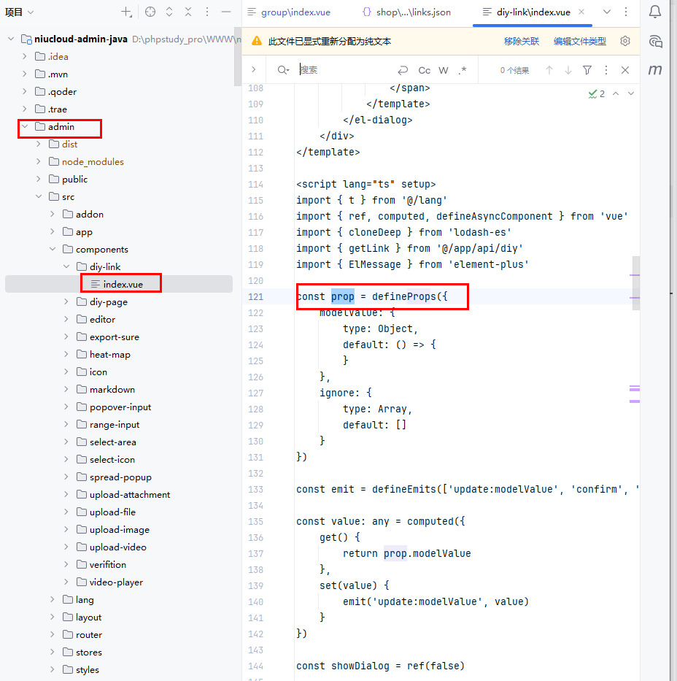The height and width of the screenshot is (681, 677).
Task: Open file type settings gear icon
Action: click(x=625, y=42)
